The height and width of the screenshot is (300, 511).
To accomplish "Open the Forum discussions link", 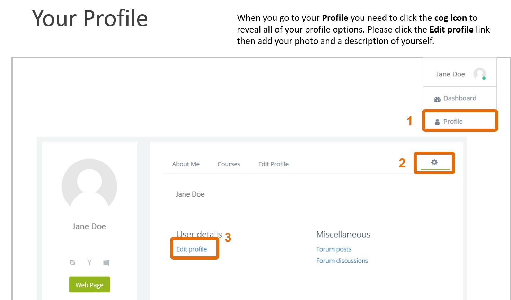I will point(342,261).
